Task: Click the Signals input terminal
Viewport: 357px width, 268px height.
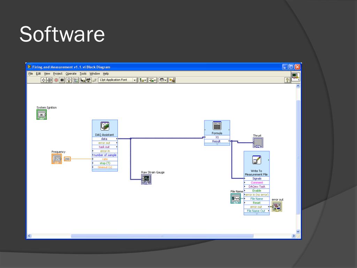Action: pyautogui.click(x=257, y=179)
